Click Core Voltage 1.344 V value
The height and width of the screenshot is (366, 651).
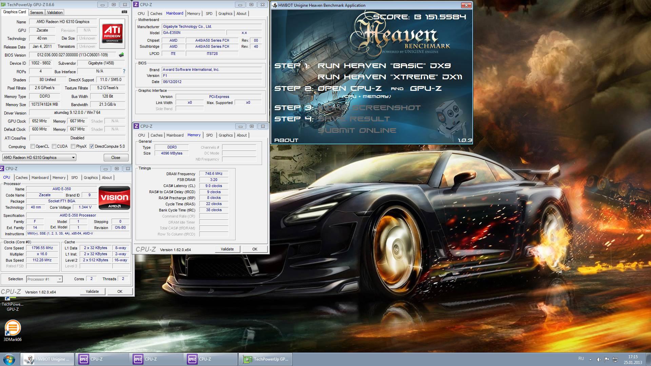85,207
